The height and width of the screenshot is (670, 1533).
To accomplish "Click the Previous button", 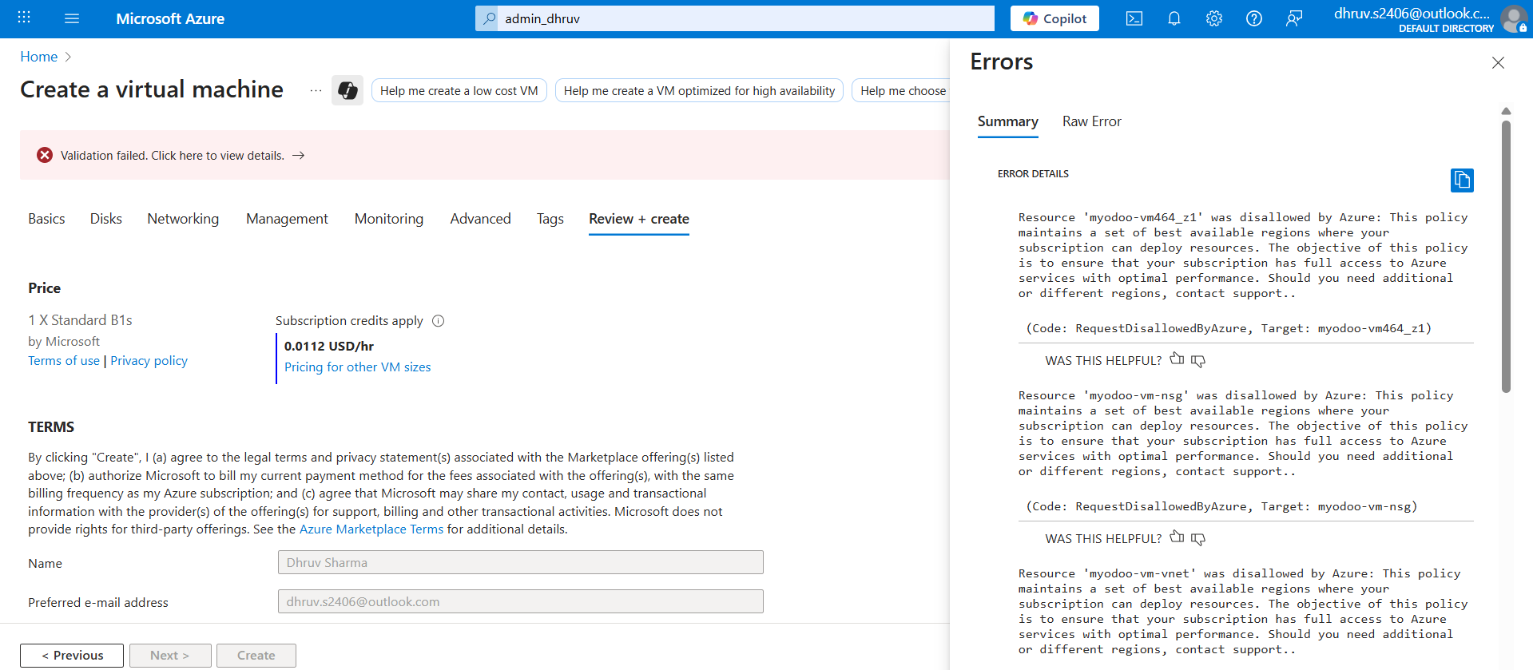I will coord(72,656).
